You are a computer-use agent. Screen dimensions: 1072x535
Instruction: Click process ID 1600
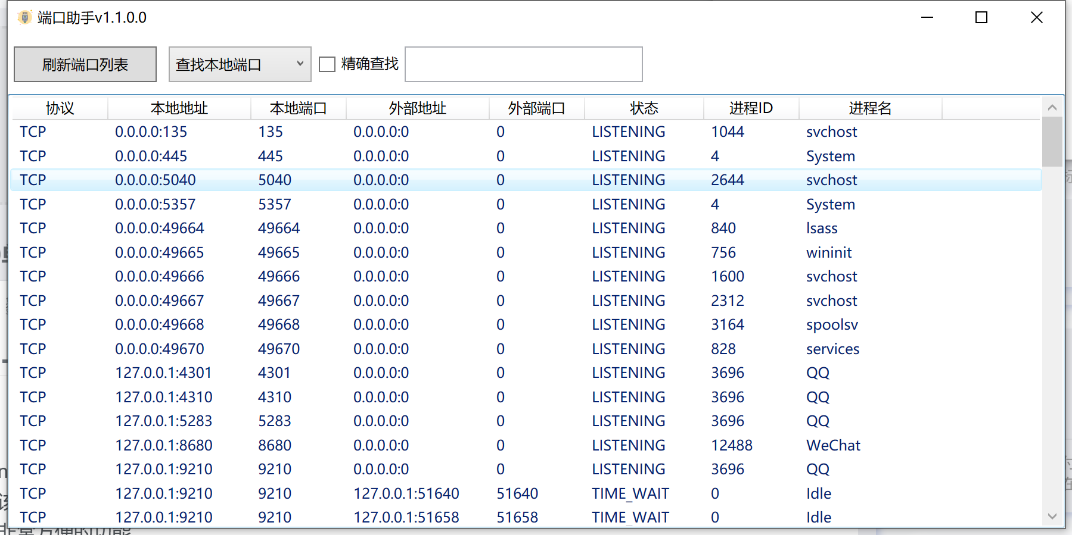[728, 276]
